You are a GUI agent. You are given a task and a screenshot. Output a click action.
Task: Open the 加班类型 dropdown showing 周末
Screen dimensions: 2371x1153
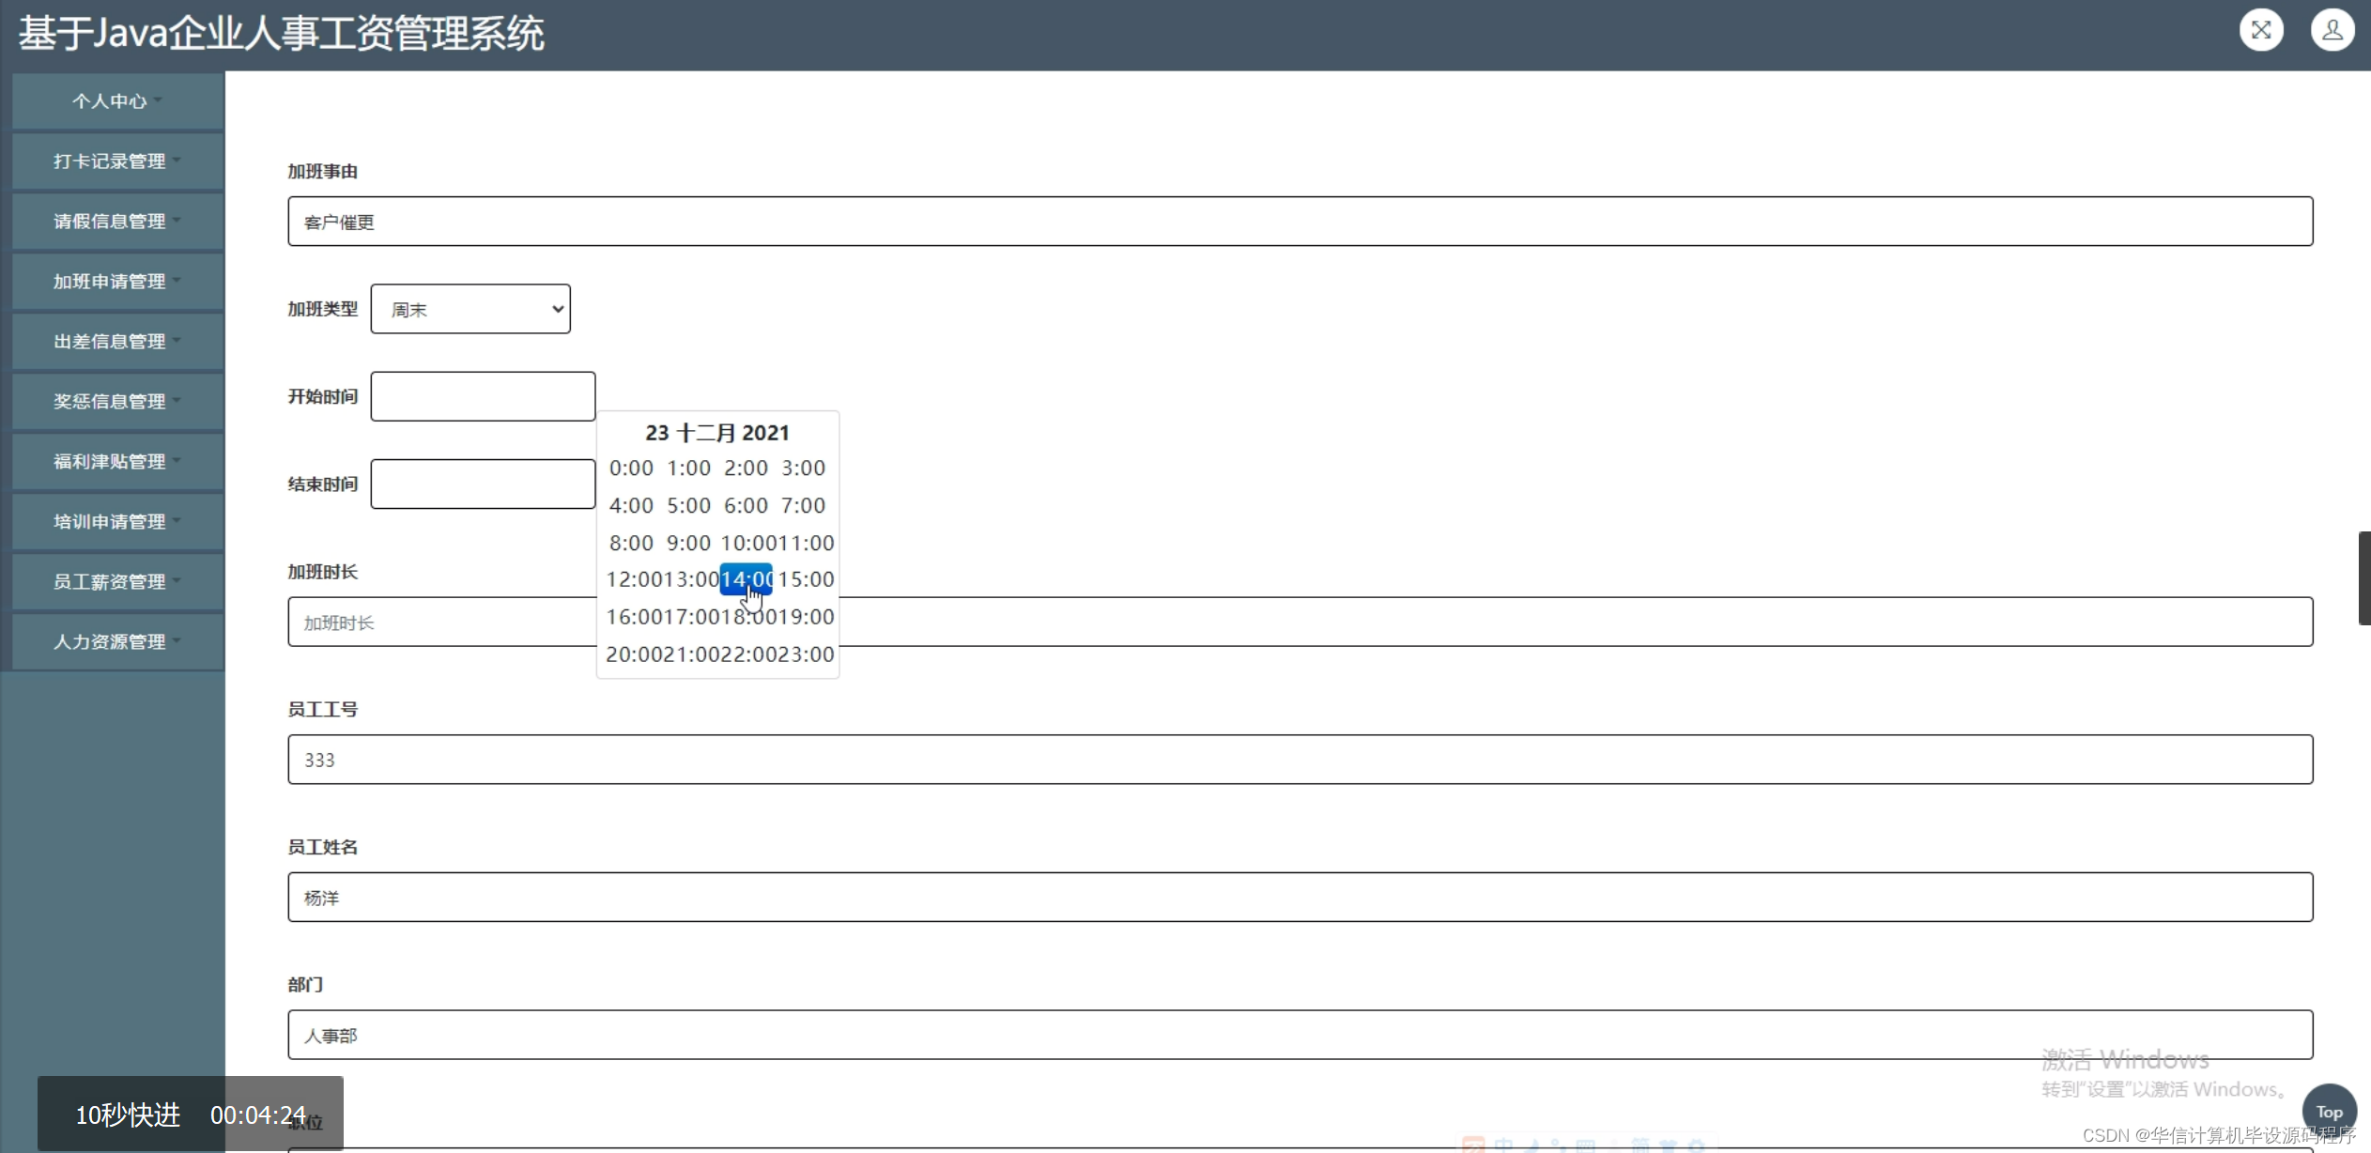point(470,308)
